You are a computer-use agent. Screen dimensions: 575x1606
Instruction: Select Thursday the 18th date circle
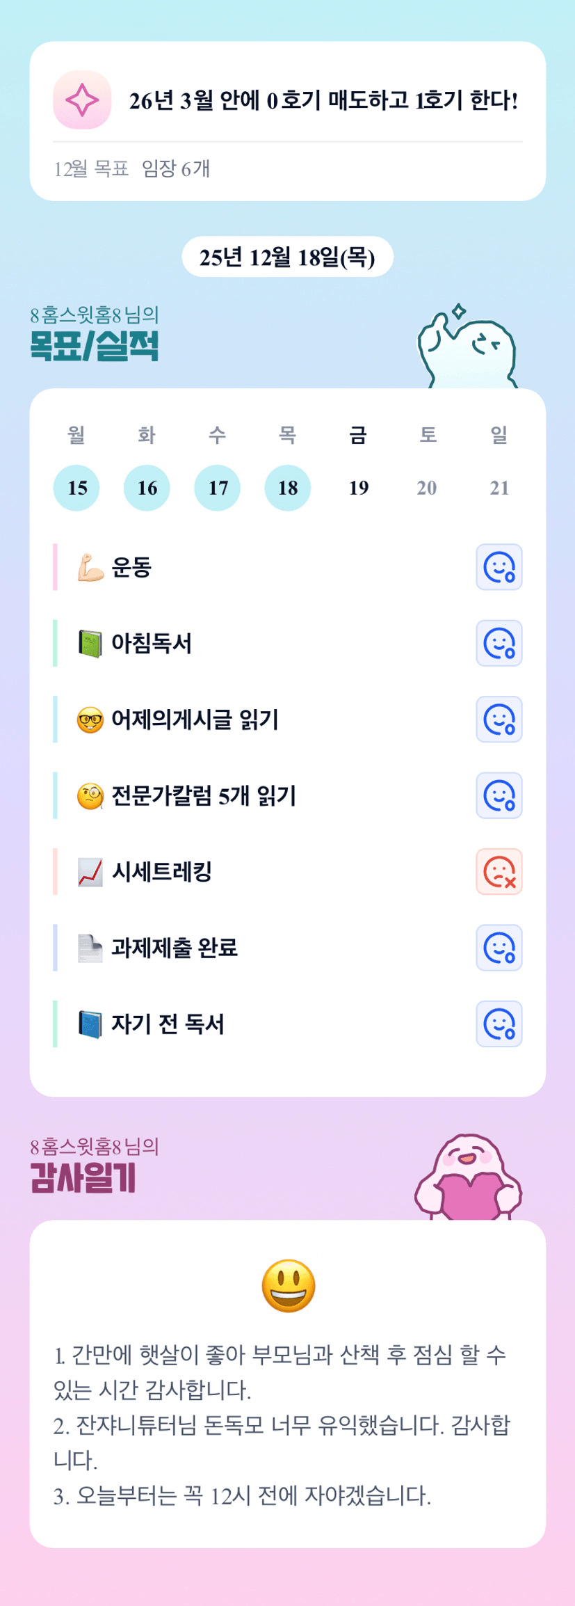pyautogui.click(x=287, y=488)
